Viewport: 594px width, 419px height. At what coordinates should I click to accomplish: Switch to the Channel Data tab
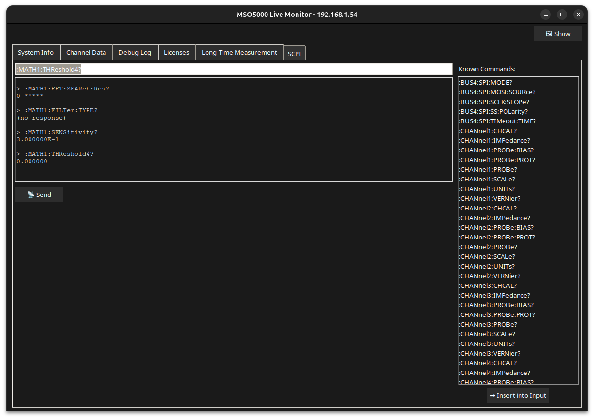[86, 52]
